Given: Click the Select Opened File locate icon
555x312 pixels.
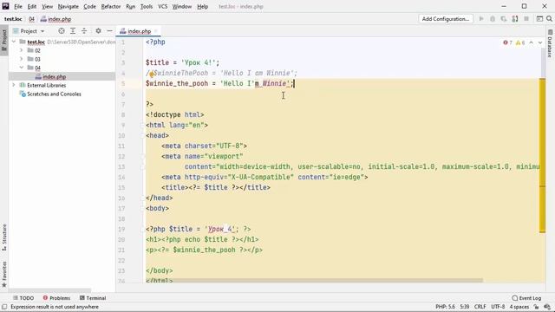Looking at the screenshot, I should pos(62,31).
